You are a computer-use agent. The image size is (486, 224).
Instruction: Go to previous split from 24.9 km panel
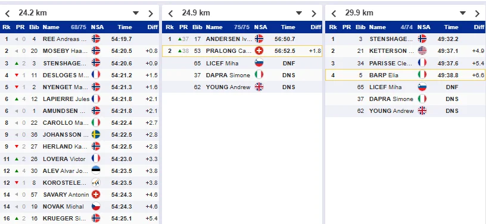[x=170, y=13]
